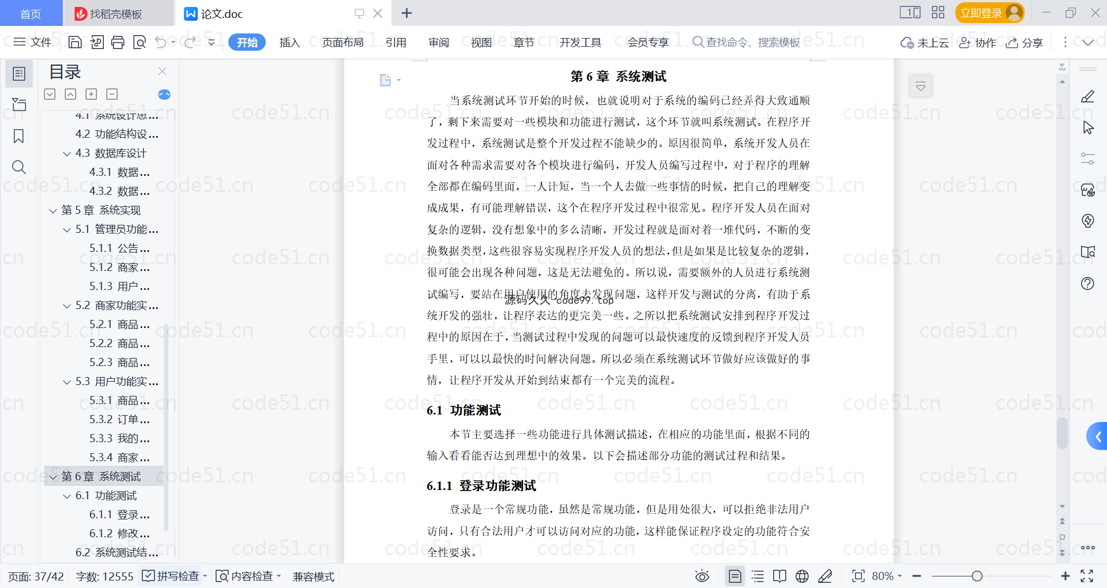Click the 分享 share button
The image size is (1107, 588).
[1025, 43]
